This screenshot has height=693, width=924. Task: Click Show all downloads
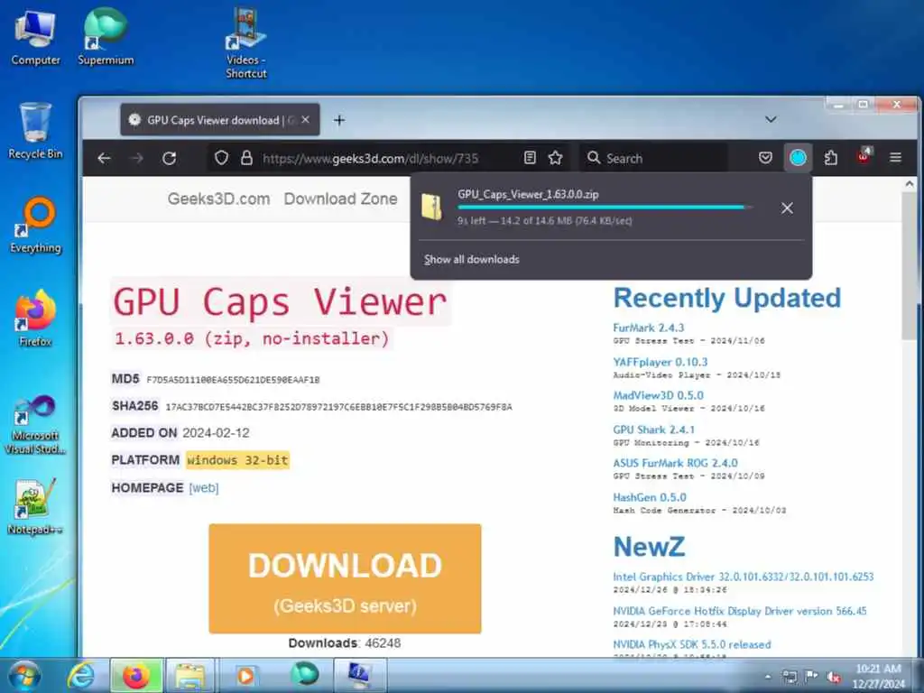pos(471,259)
